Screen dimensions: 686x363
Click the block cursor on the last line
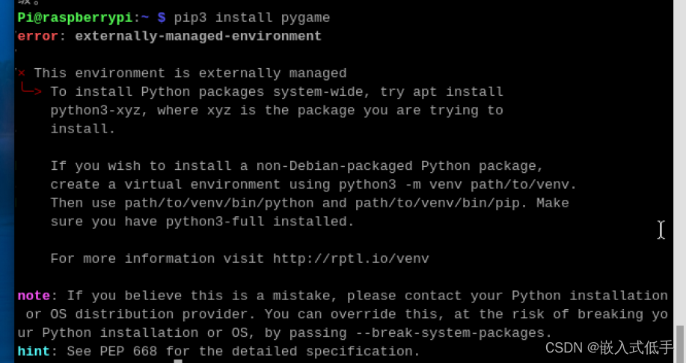178,361
